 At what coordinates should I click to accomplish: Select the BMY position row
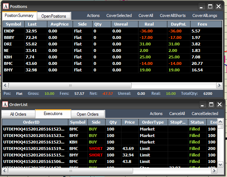pyautogui.click(x=112, y=70)
